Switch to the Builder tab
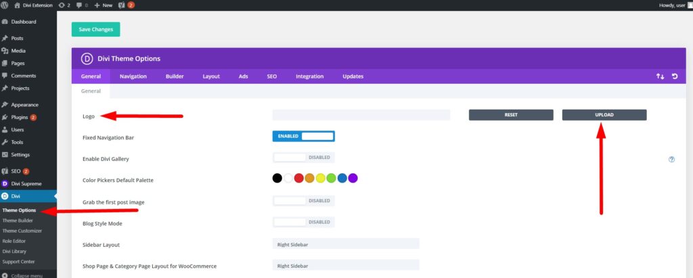693x278 pixels. (x=175, y=76)
